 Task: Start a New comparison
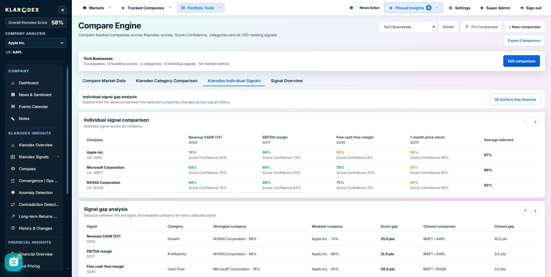(525, 27)
